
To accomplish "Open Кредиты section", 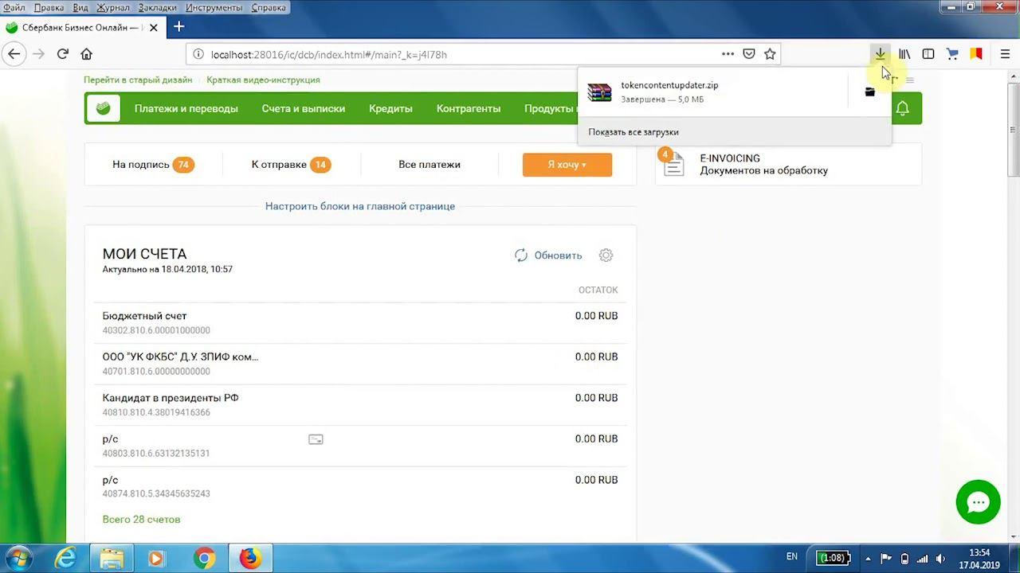I will coord(390,108).
